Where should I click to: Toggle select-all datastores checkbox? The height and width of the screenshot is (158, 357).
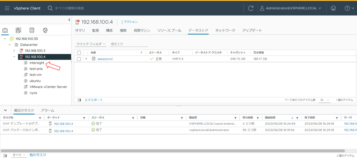click(79, 53)
